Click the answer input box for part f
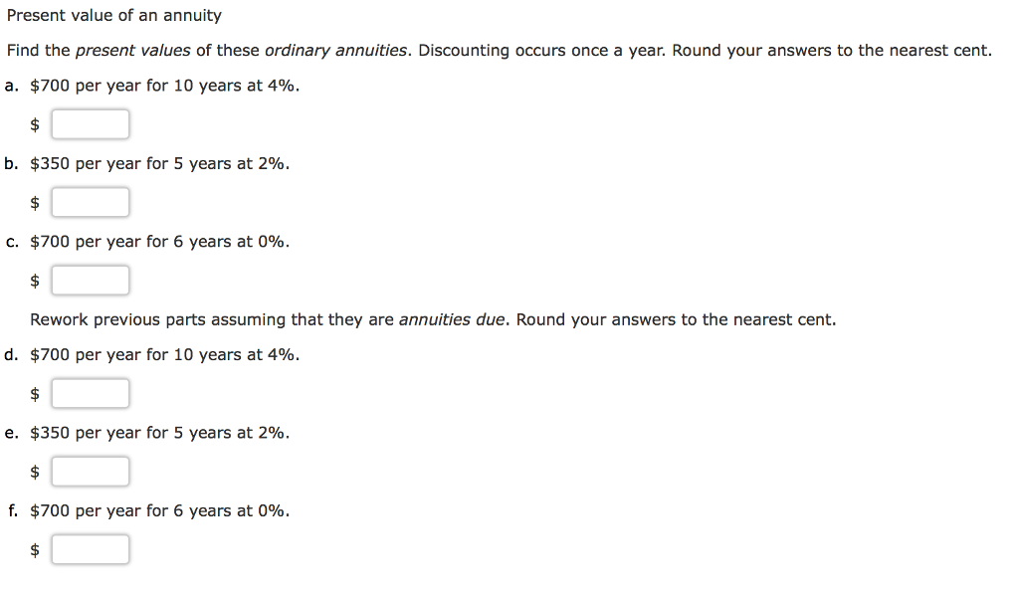This screenshot has height=593, width=1019. (90, 548)
